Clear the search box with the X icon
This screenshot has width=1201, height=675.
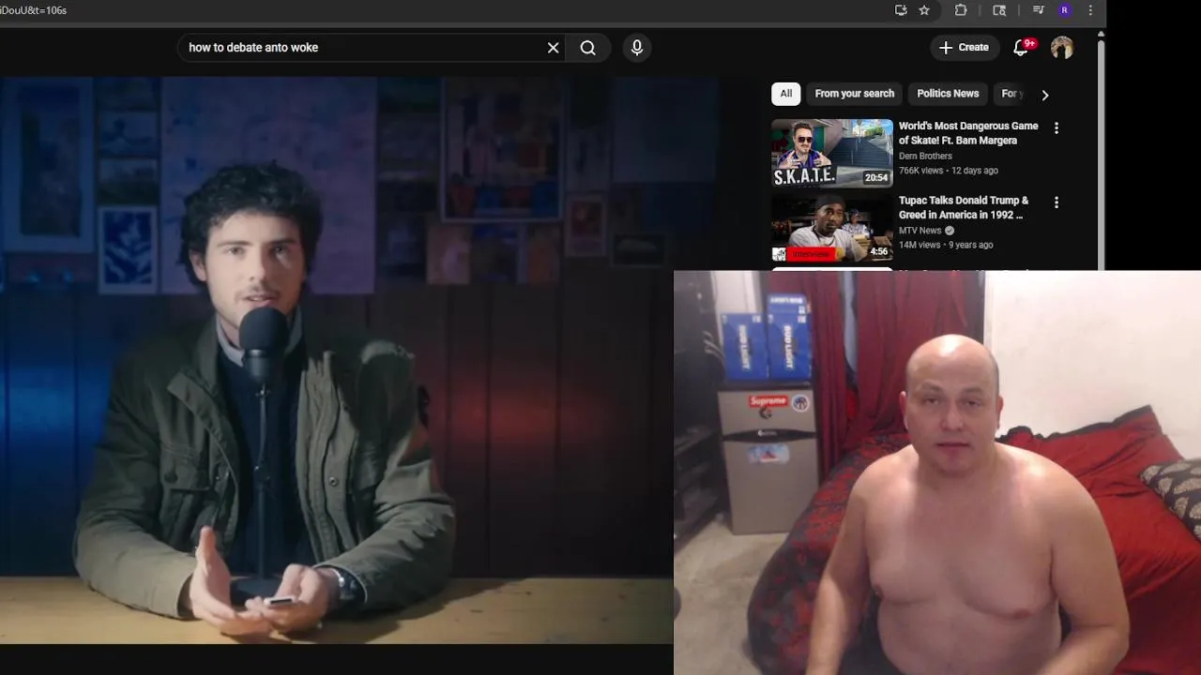554,48
